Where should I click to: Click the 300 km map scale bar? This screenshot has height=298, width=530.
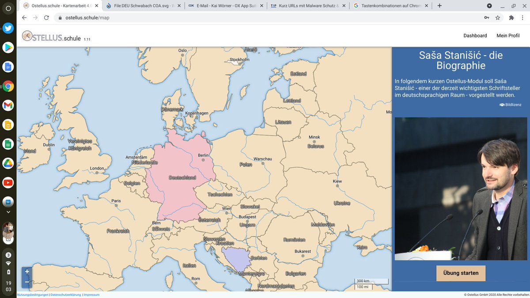tap(371, 281)
